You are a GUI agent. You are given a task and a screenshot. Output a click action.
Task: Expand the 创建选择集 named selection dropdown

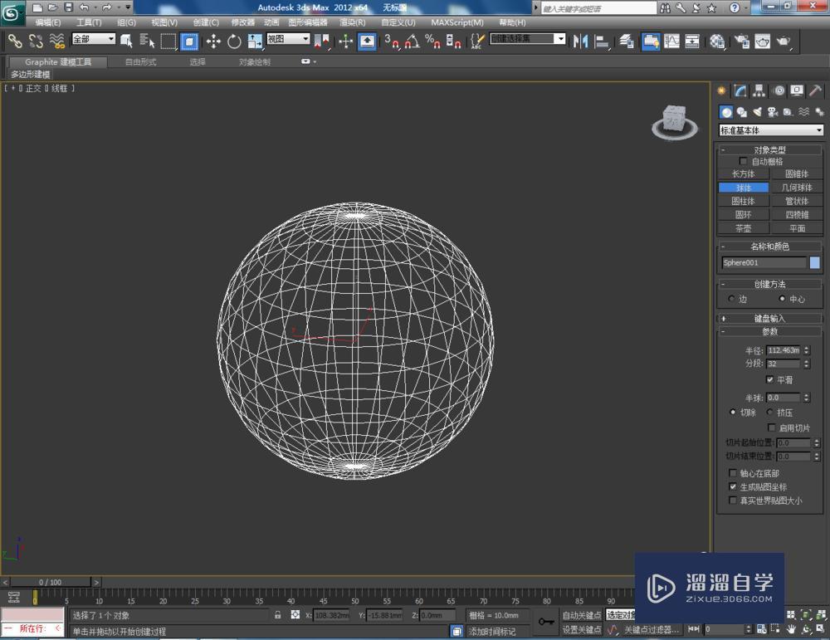click(x=559, y=37)
